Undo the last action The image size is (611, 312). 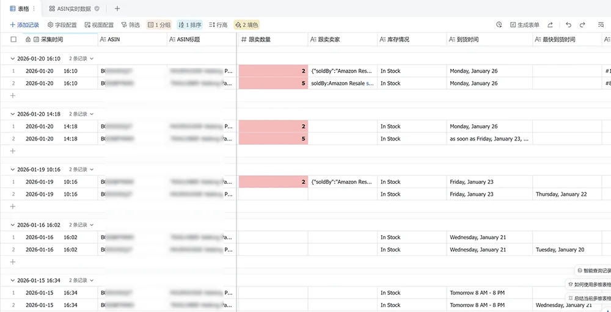coord(568,25)
